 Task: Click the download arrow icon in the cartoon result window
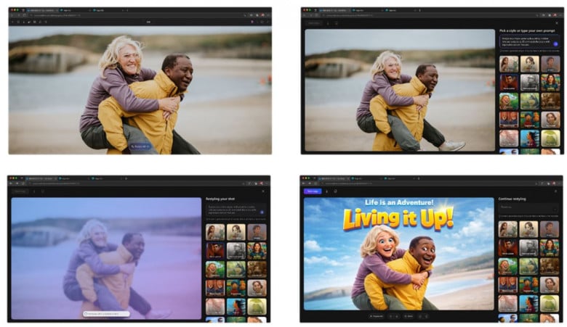pos(327,191)
